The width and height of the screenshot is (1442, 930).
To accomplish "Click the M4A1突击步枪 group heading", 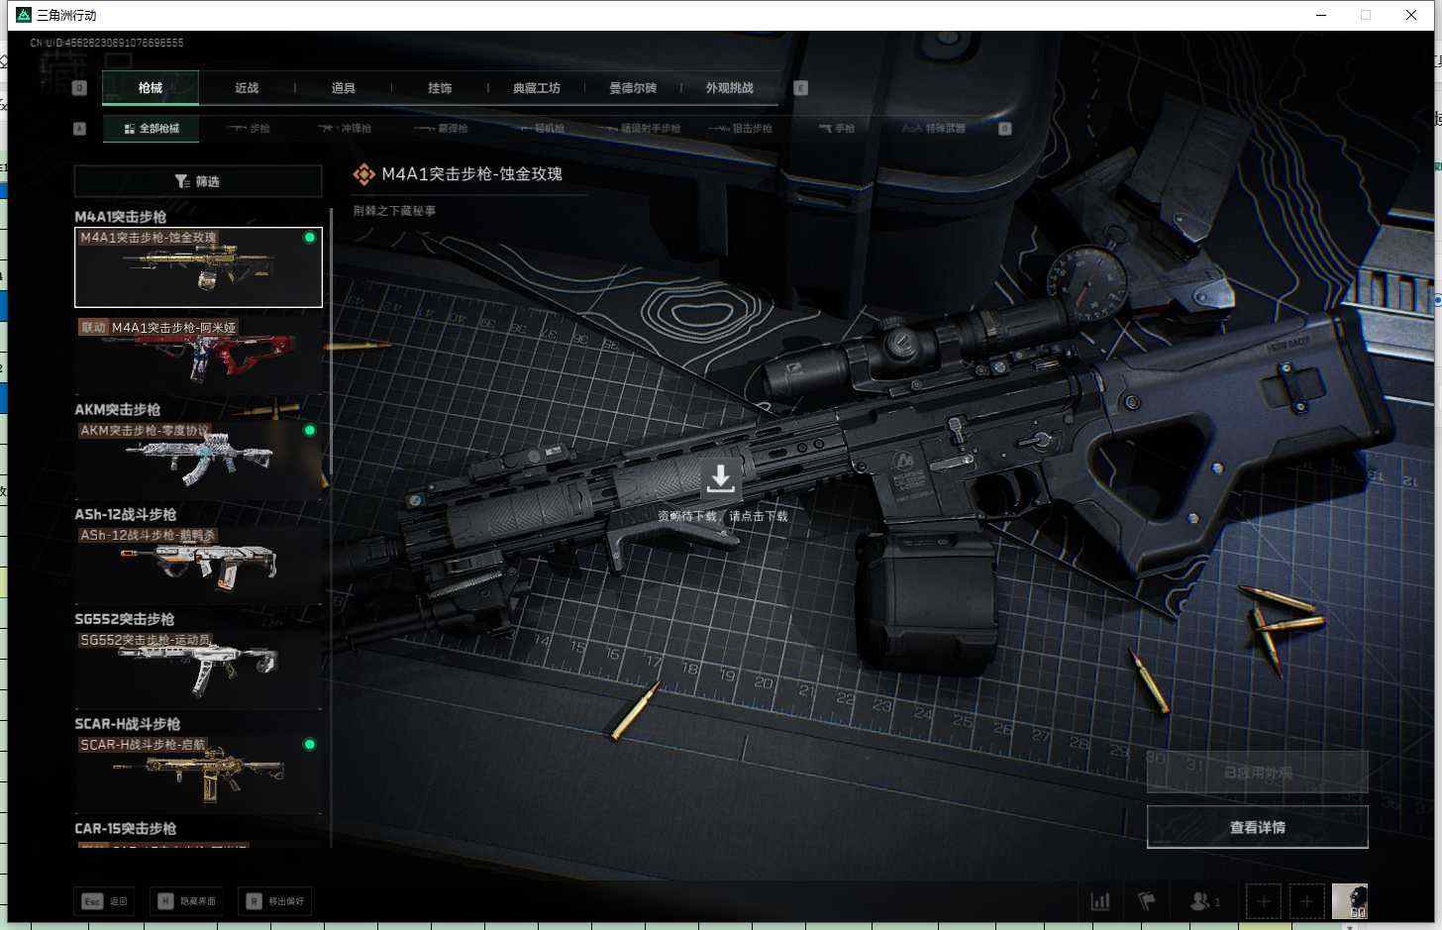I will tap(121, 217).
